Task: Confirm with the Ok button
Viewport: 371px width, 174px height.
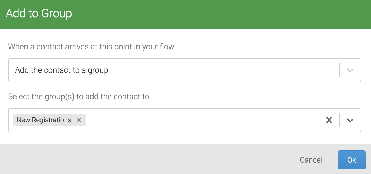Action: [x=351, y=160]
